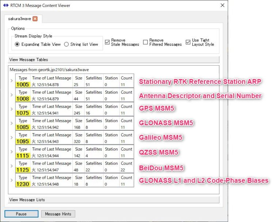Switch to the sakura3wave tab
278x222 pixels.
19,19
